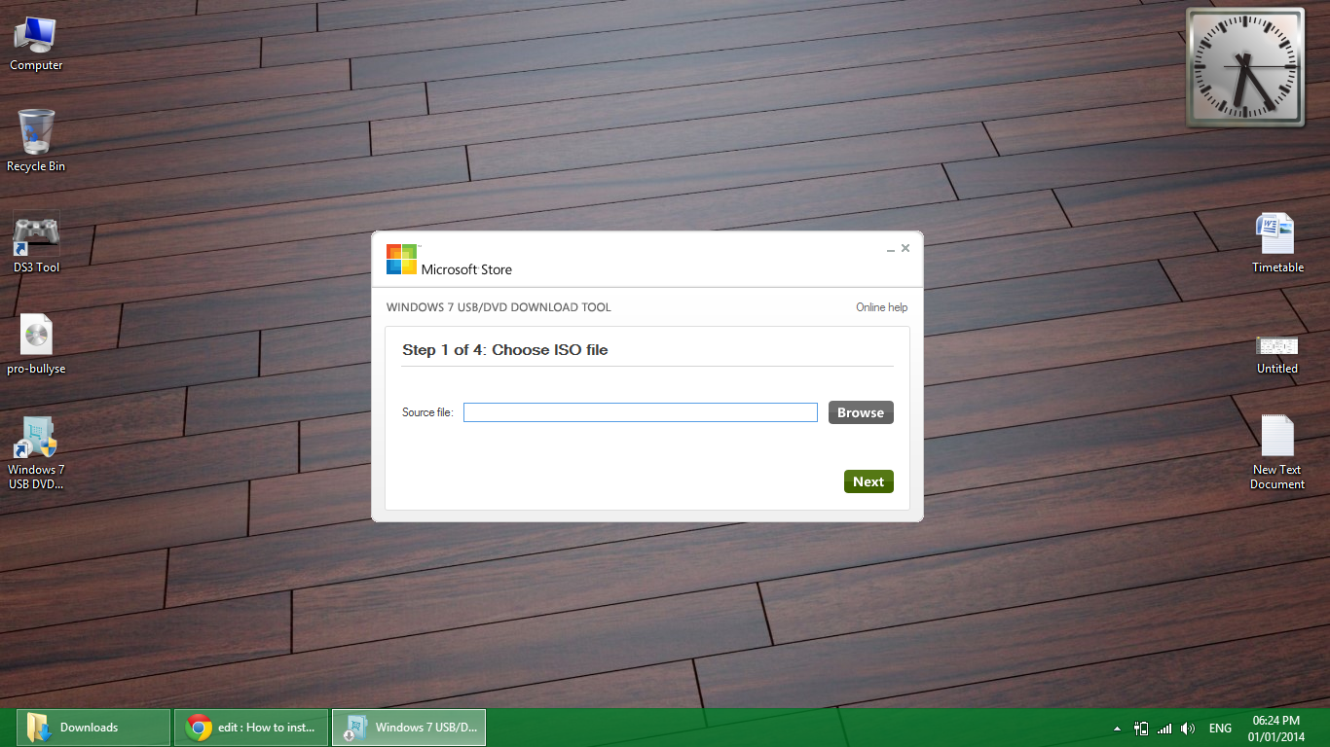Minimize the download tool window
The height and width of the screenshot is (747, 1330).
point(890,249)
